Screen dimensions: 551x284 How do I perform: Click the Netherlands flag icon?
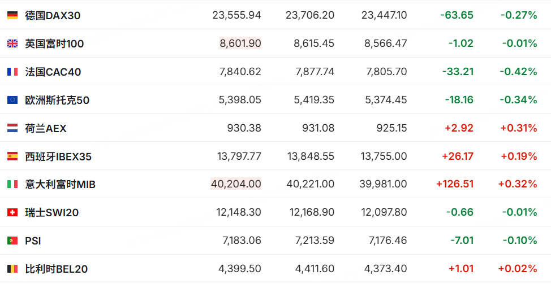click(x=12, y=128)
